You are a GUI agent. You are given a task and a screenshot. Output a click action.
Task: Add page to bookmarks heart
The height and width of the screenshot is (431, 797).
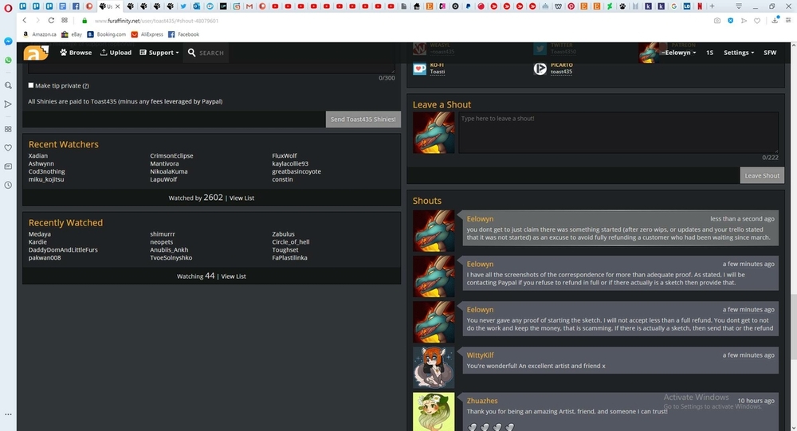point(757,21)
